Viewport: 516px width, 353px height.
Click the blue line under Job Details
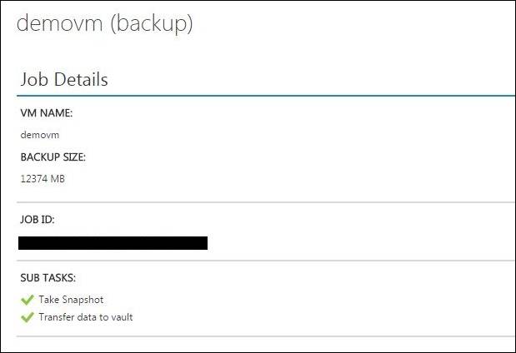tap(265, 97)
